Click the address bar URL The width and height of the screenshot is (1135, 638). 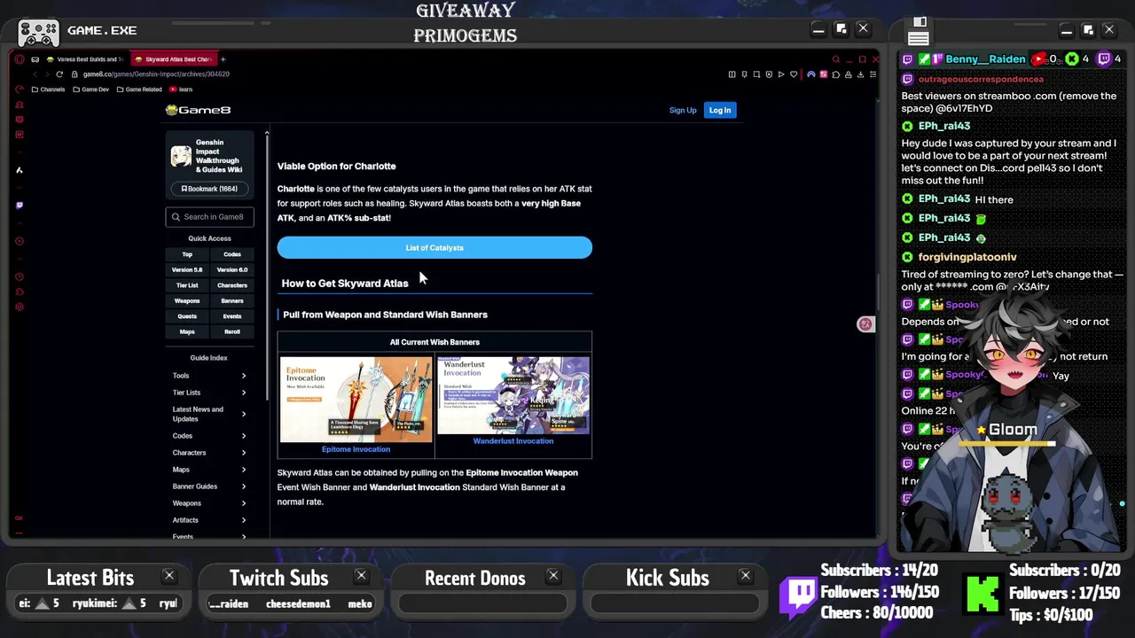[157, 74]
